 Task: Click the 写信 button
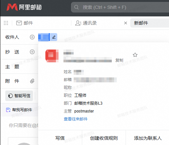coord(60,138)
